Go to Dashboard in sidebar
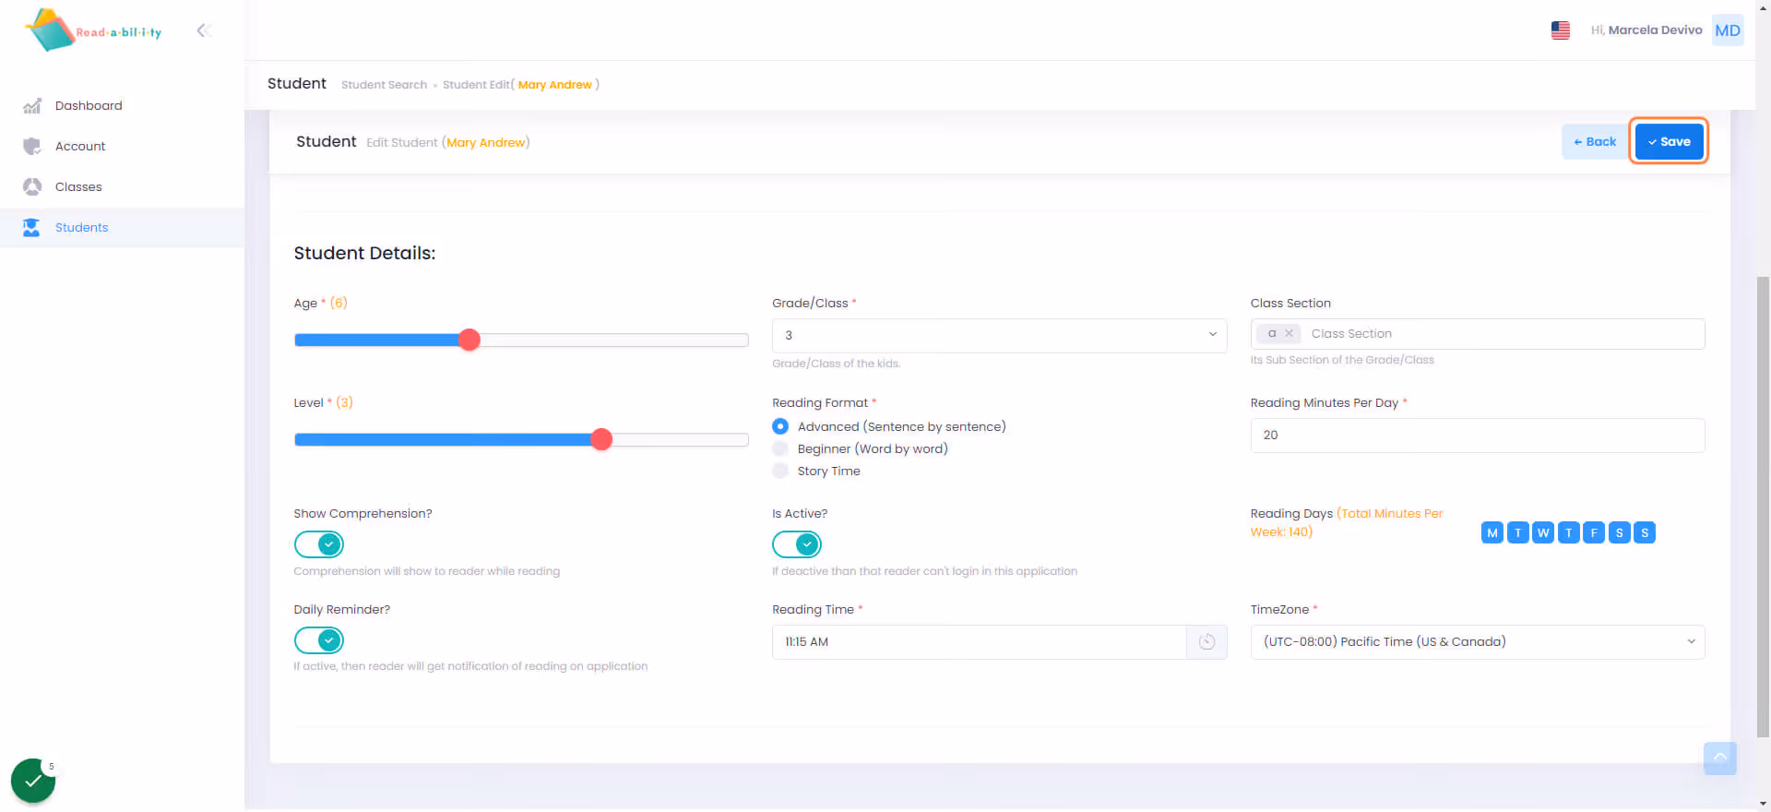 tap(89, 105)
